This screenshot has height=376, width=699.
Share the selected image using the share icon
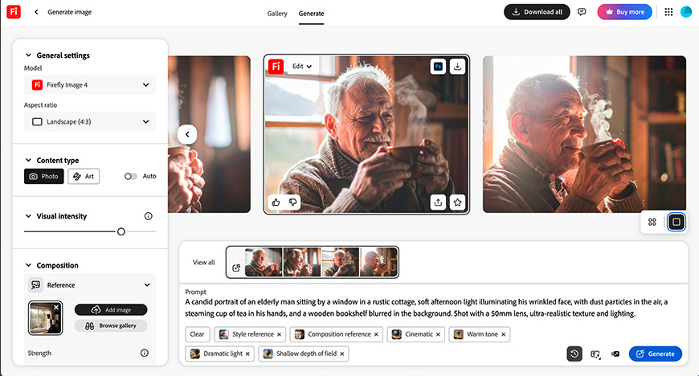438,202
